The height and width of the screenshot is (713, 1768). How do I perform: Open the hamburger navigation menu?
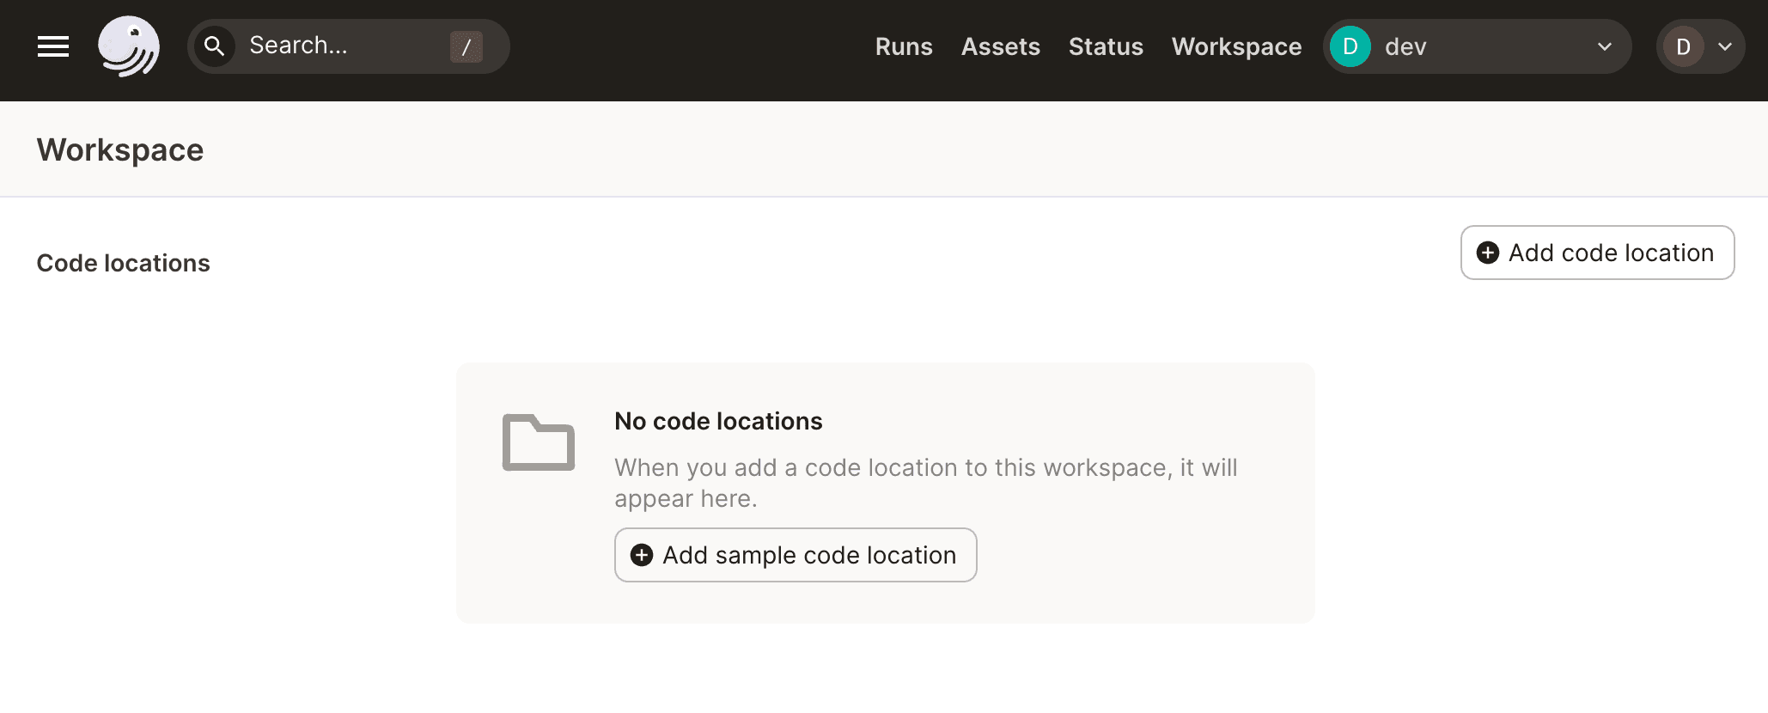pyautogui.click(x=53, y=46)
